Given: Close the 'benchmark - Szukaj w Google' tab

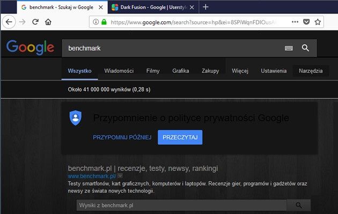Looking at the screenshot, I should click(101, 7).
